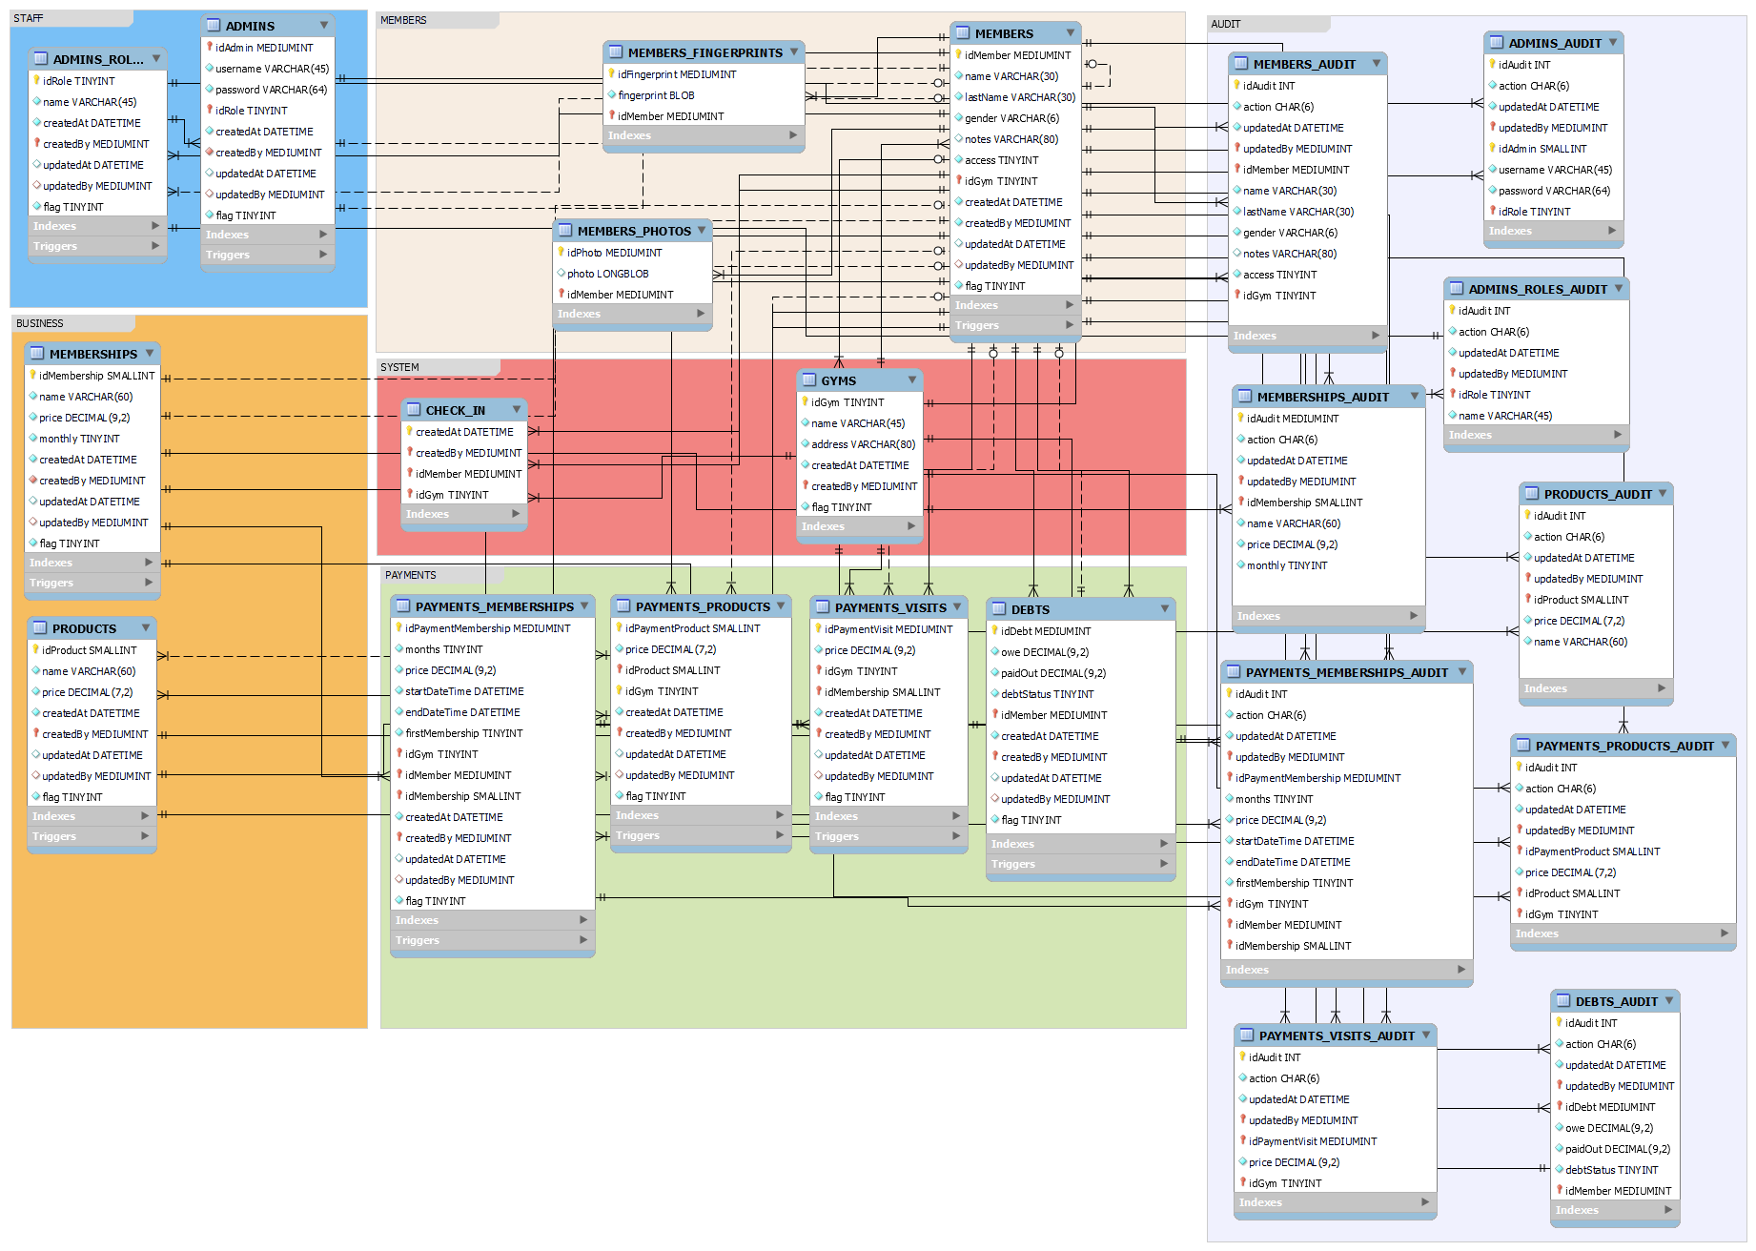Click the ADMINS_AUDIT table icon
This screenshot has height=1251, width=1756.
(x=1497, y=42)
